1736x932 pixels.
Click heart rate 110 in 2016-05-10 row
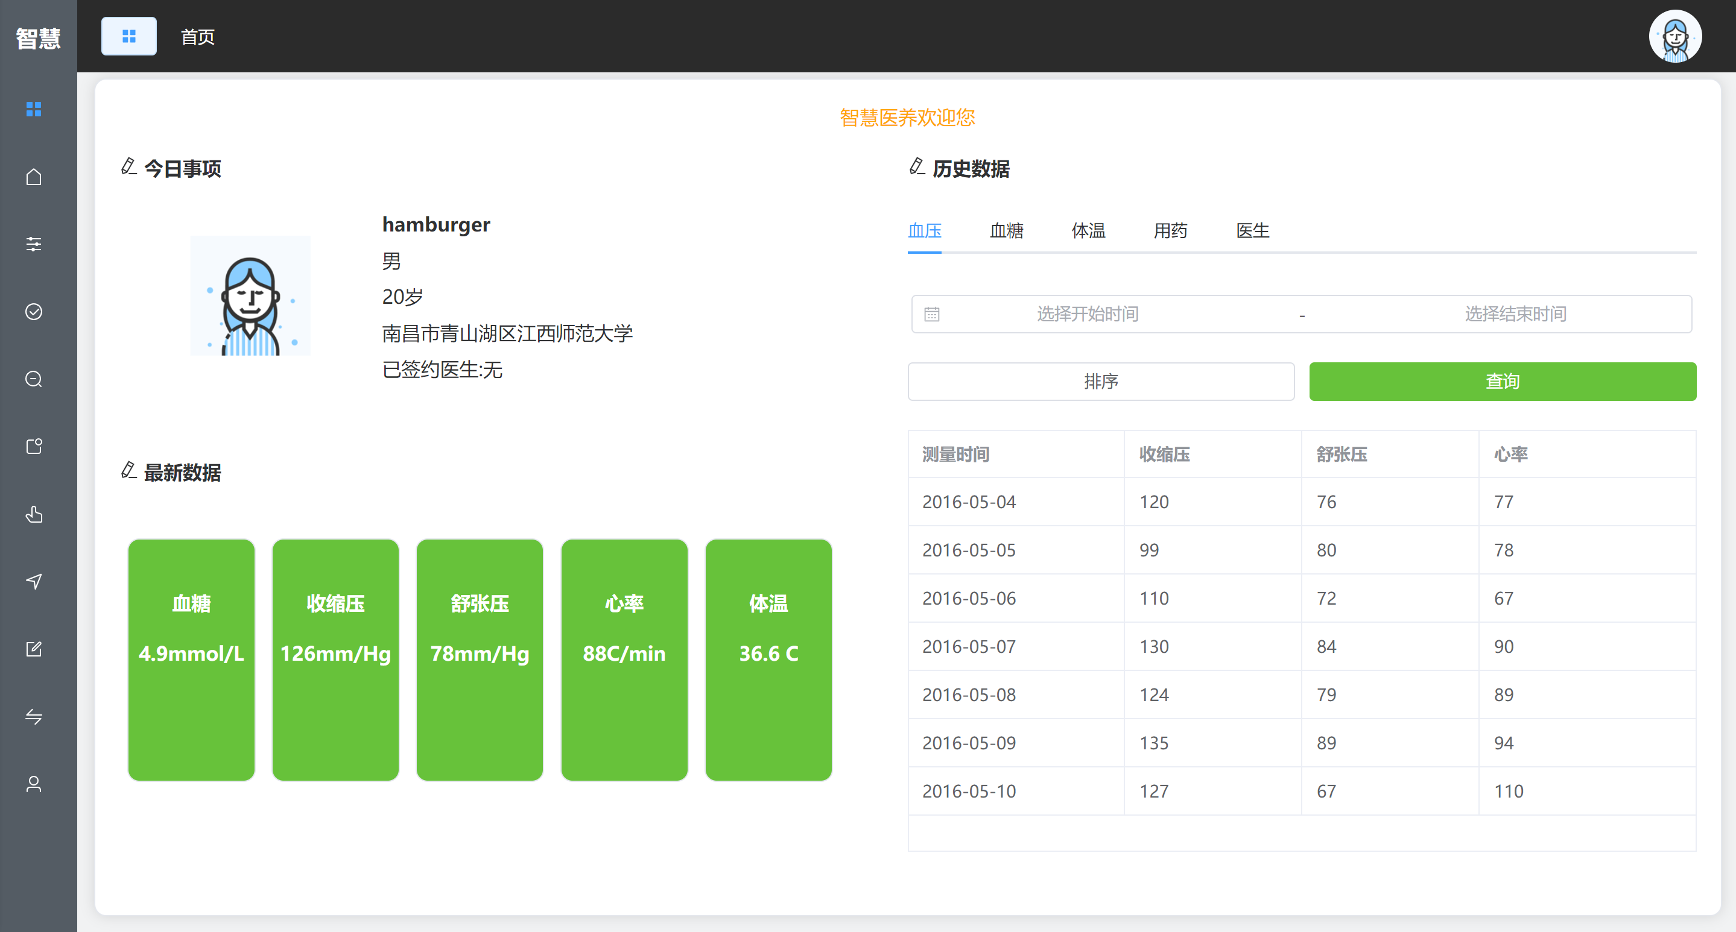(1508, 792)
